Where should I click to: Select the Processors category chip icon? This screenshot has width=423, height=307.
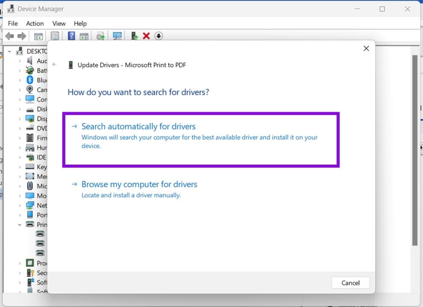(29, 263)
